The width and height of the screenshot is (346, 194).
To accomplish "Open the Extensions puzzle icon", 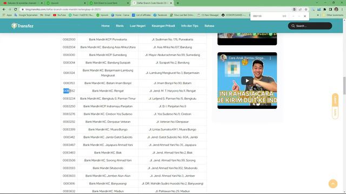I will [x=324, y=10].
